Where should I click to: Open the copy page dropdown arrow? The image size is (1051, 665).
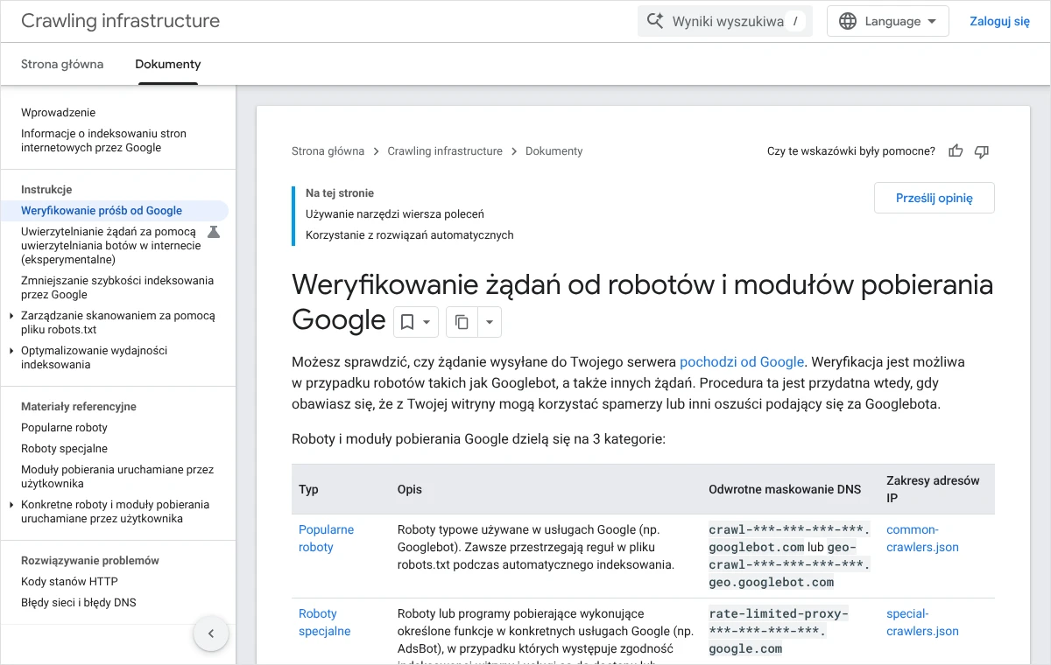490,322
